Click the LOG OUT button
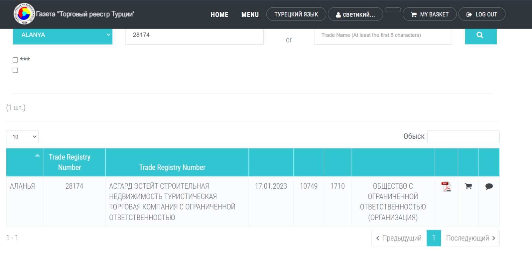 pyautogui.click(x=482, y=14)
